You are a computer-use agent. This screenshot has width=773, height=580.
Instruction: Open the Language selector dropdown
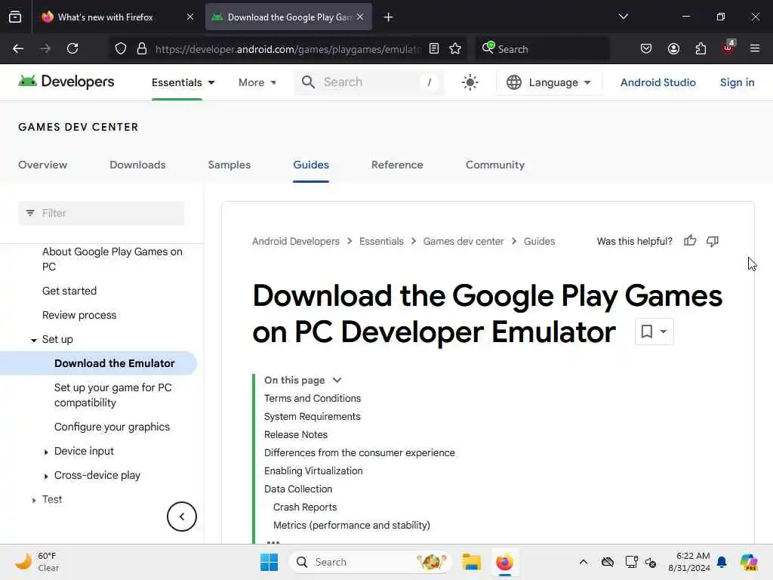pos(549,82)
